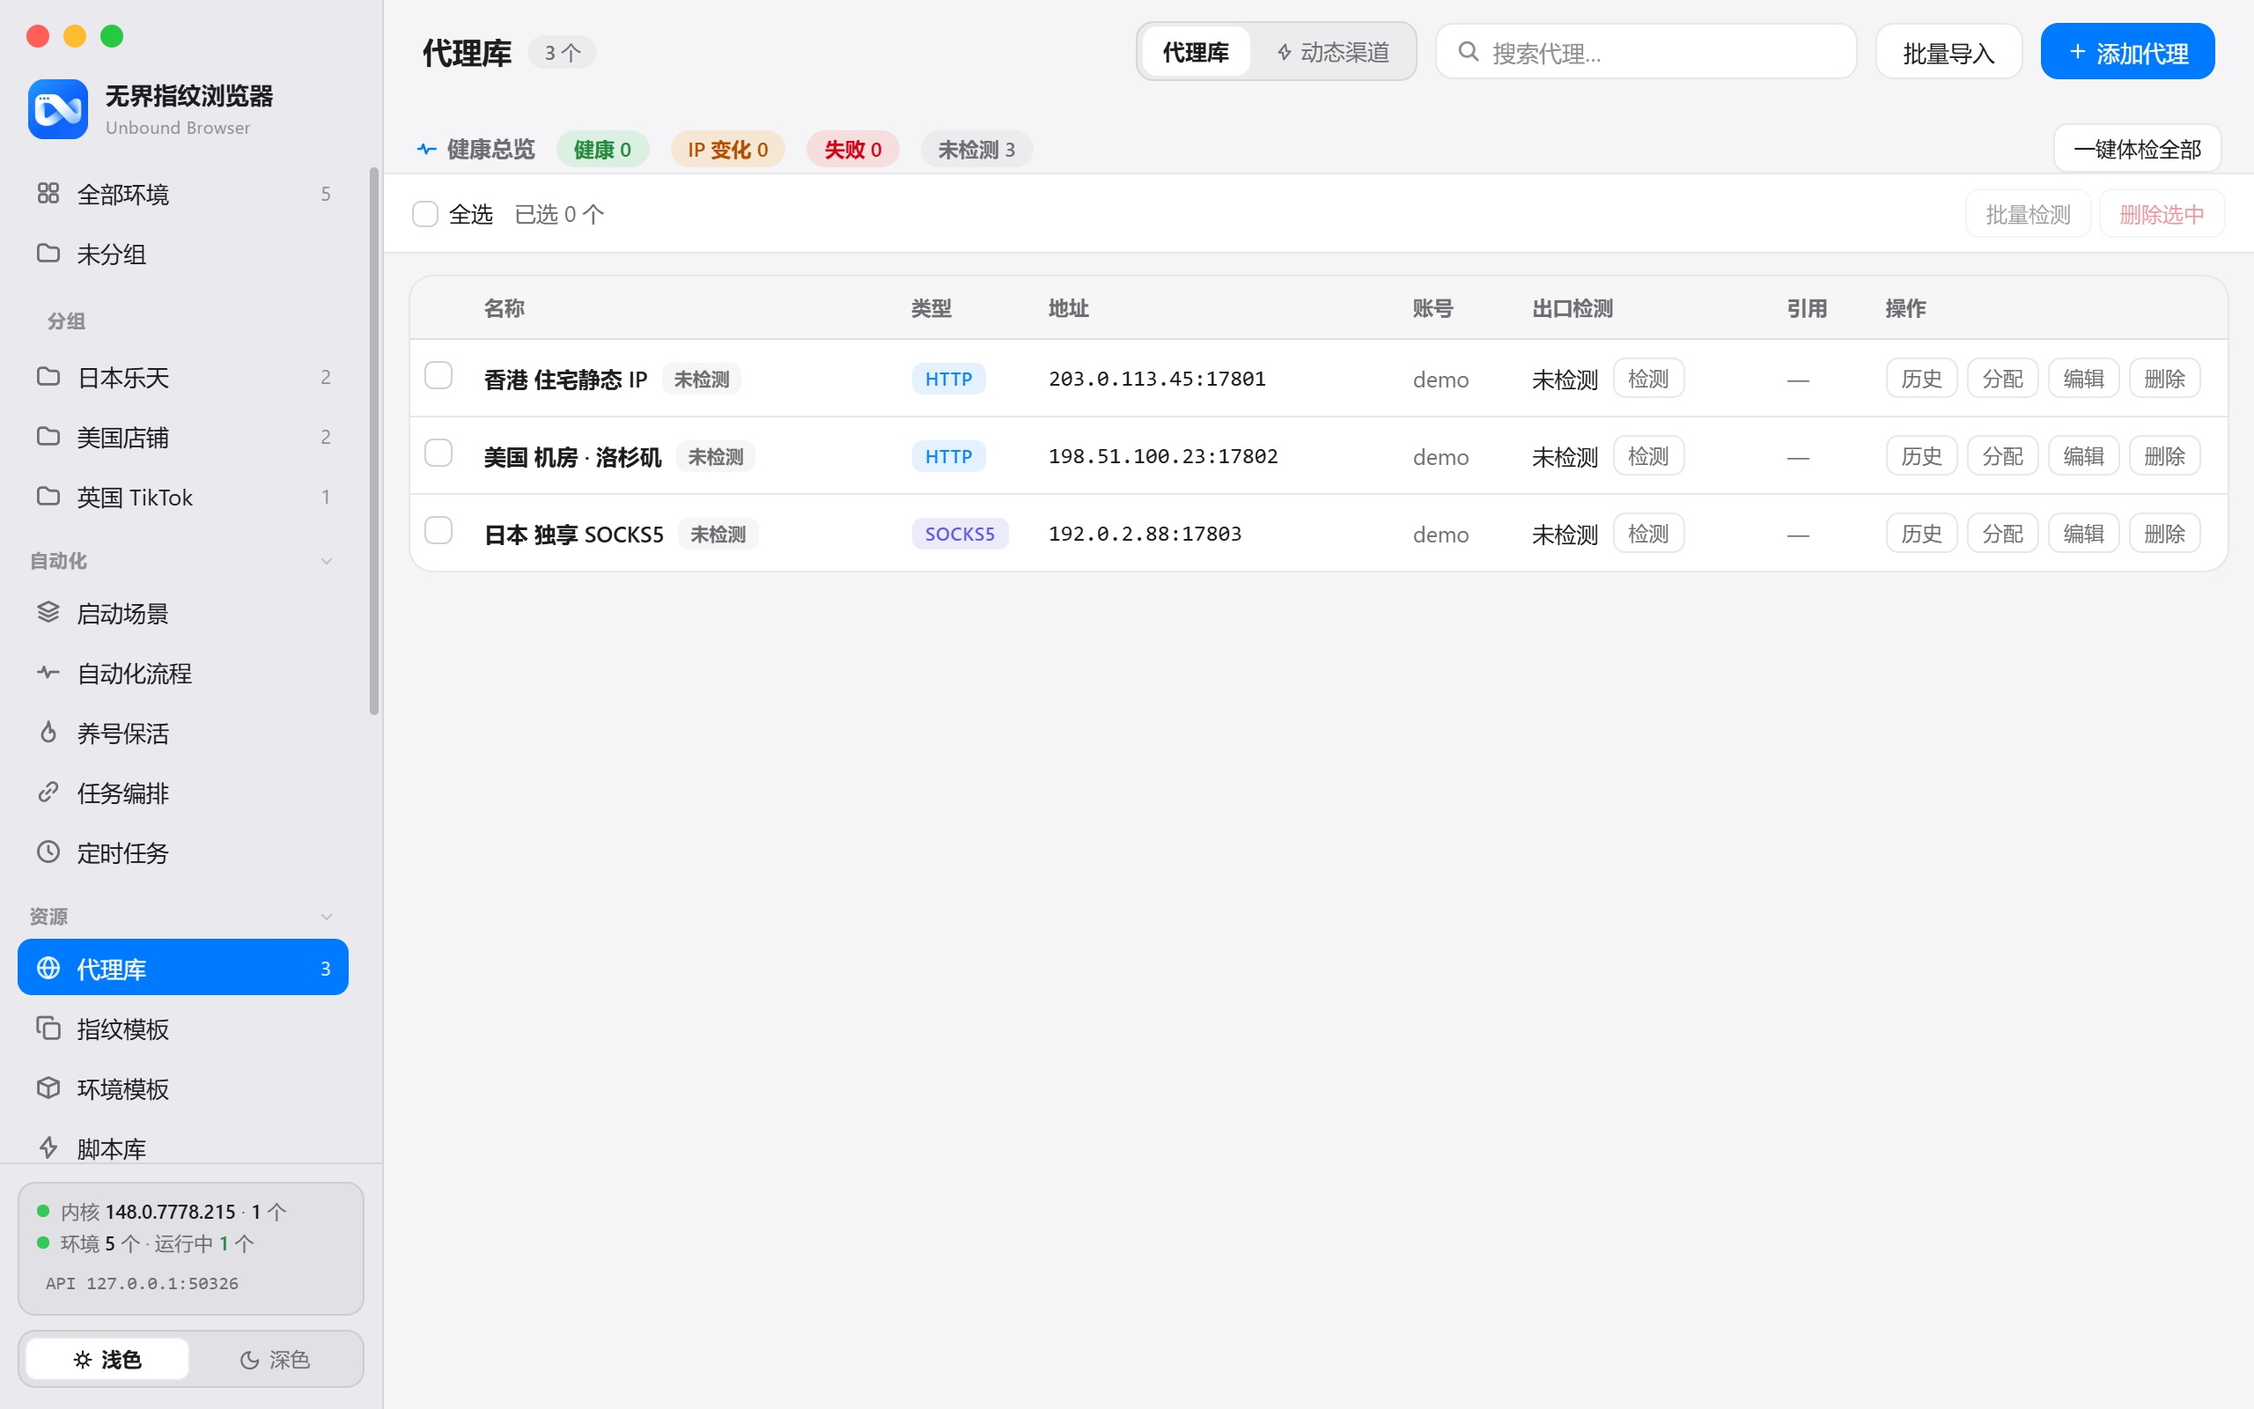The width and height of the screenshot is (2254, 1409).
Task: Click the Unbound Browser app logo
Action: tap(58, 109)
